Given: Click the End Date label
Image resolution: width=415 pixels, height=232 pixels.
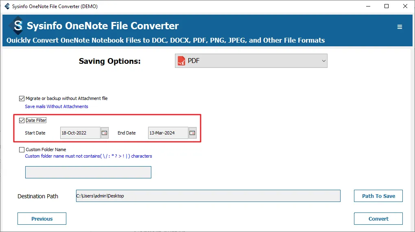Looking at the screenshot, I should click(127, 133).
